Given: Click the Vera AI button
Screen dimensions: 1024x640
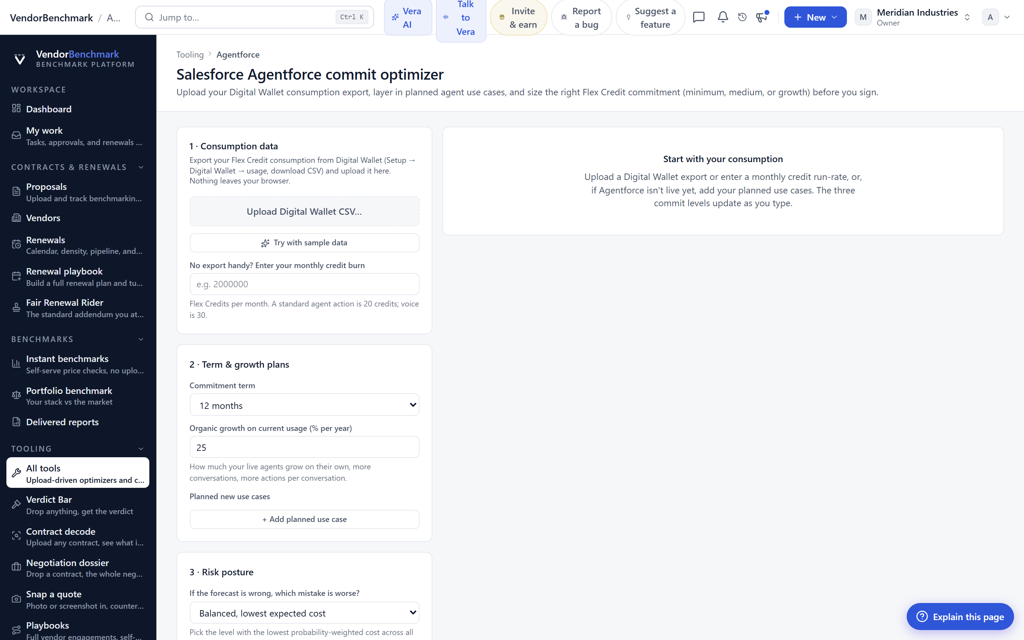Looking at the screenshot, I should [408, 17].
